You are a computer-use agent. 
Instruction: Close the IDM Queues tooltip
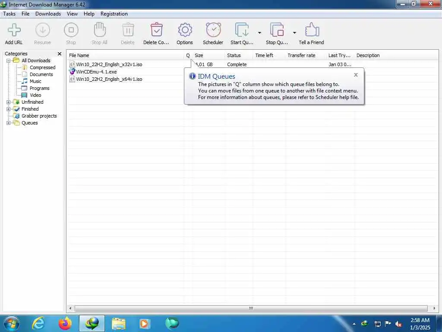[x=356, y=75]
